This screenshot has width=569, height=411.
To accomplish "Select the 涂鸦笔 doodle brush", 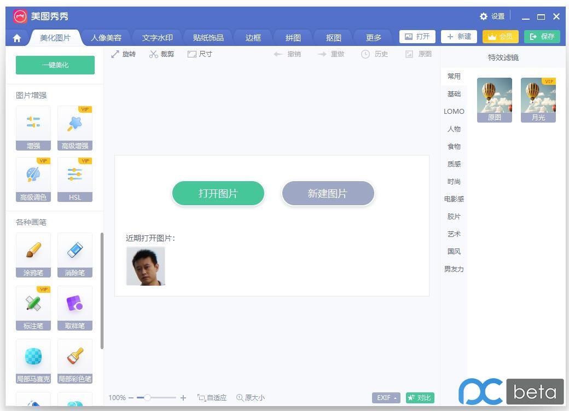I will [33, 255].
